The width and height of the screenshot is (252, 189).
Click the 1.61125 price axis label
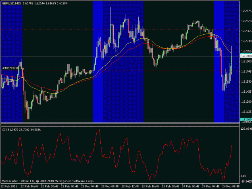[246, 112]
